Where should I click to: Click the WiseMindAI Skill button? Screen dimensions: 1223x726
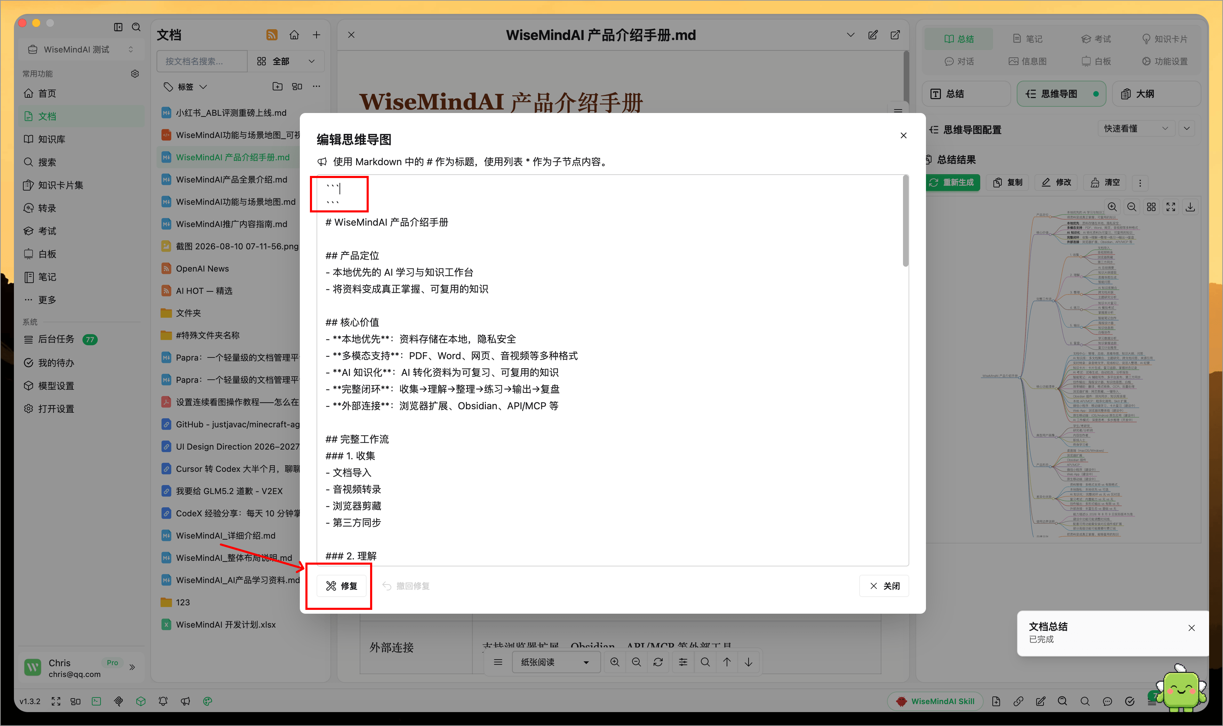[935, 701]
